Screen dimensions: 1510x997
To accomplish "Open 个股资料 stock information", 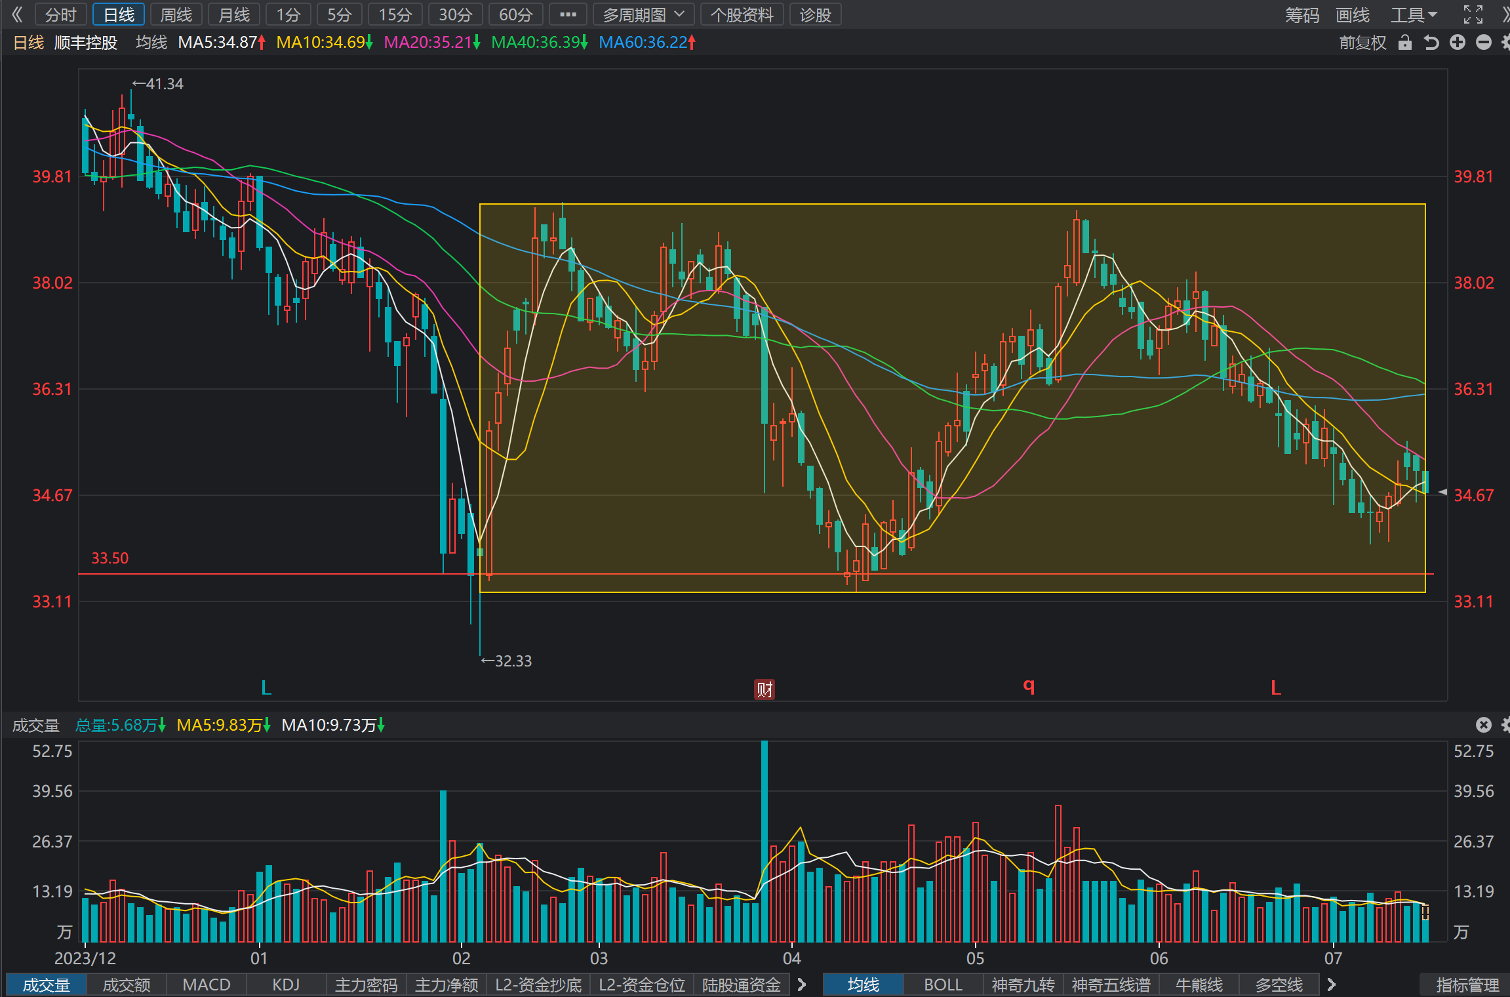I will (742, 14).
